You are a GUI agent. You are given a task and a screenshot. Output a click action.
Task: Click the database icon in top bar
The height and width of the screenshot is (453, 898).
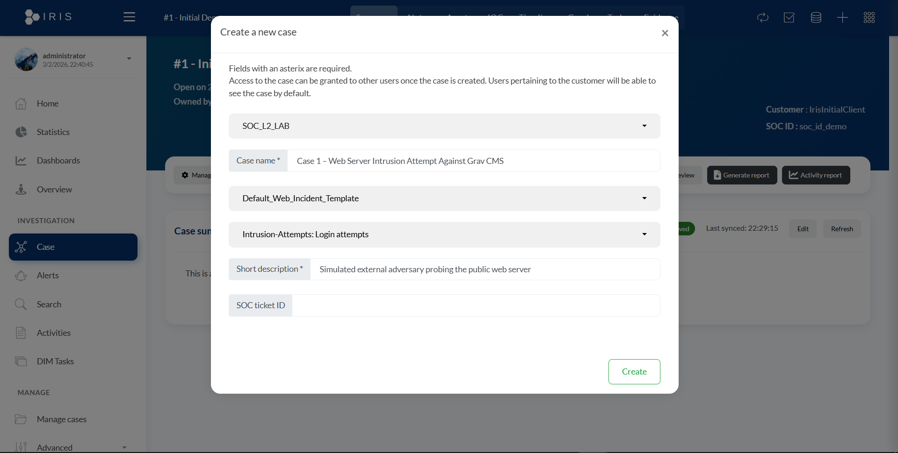(x=816, y=18)
